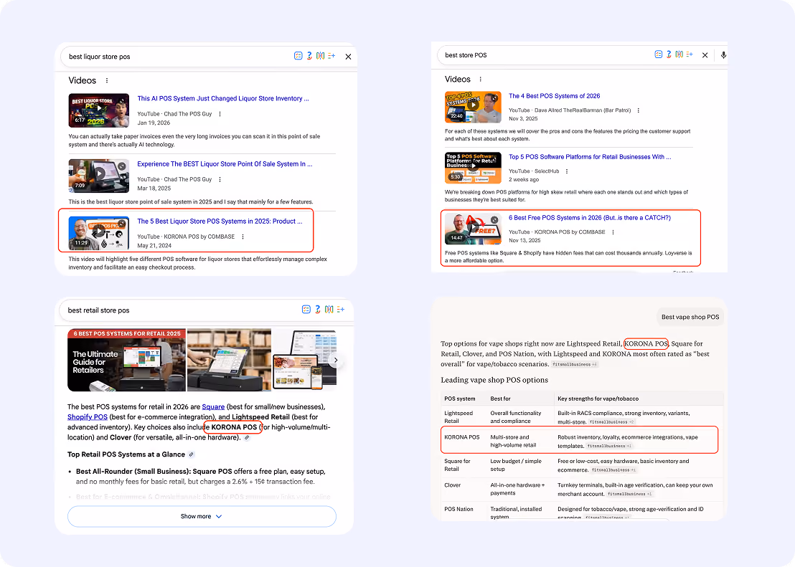Open fitsmallbusiness citation in the Clover row
The height and width of the screenshot is (567, 795).
pos(630,494)
